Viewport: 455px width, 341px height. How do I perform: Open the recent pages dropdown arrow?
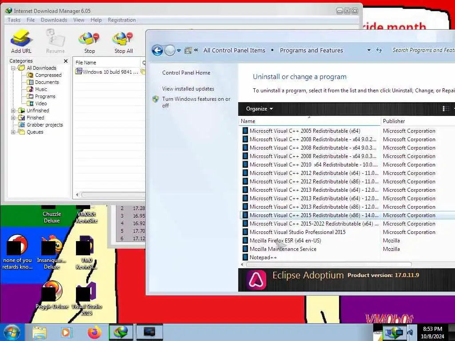point(179,51)
